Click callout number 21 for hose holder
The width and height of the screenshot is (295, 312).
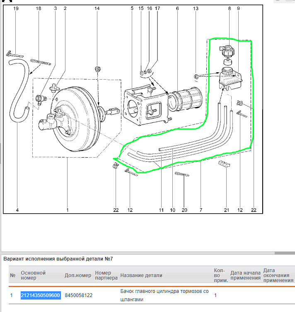tap(227, 210)
